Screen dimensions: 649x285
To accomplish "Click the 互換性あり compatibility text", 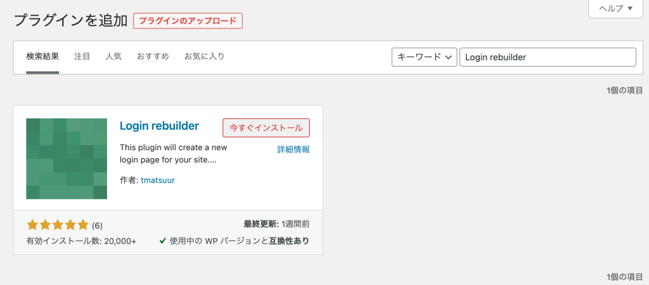I will pos(289,241).
